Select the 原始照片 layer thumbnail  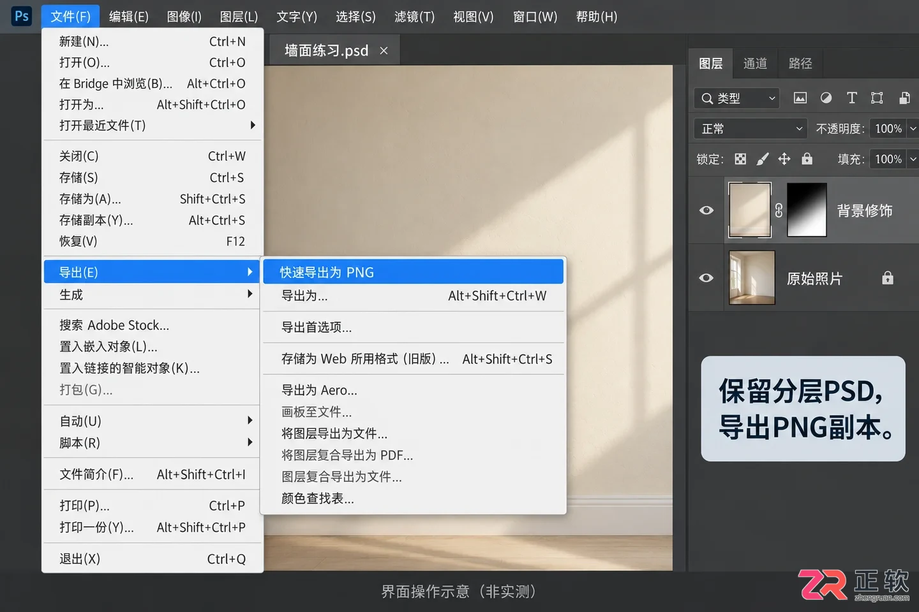[752, 278]
